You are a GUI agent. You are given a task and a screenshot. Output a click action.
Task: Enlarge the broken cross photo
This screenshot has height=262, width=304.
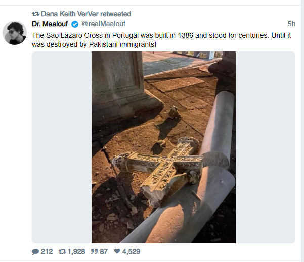[163, 147]
